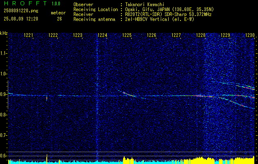Click the 1229 time axis marker
258x164 pixels.
tap(226, 35)
